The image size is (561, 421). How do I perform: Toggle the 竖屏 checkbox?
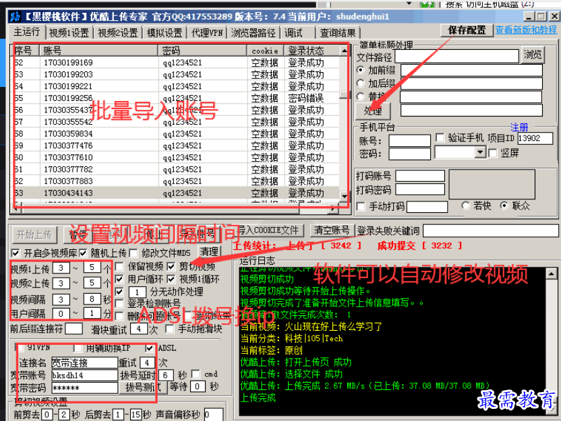493,153
